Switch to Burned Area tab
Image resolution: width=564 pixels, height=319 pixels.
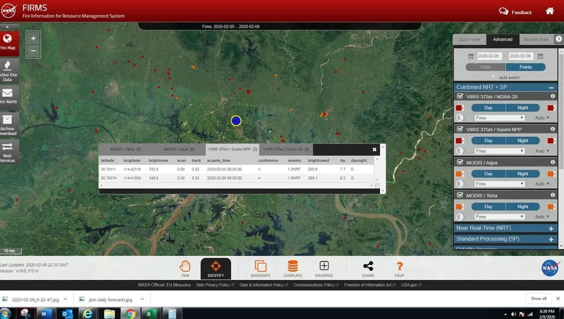tap(536, 39)
